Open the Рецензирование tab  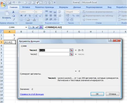(x=94, y=7)
